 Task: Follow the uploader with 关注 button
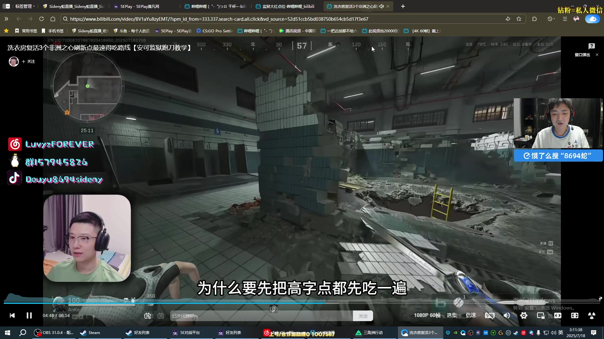(x=28, y=61)
